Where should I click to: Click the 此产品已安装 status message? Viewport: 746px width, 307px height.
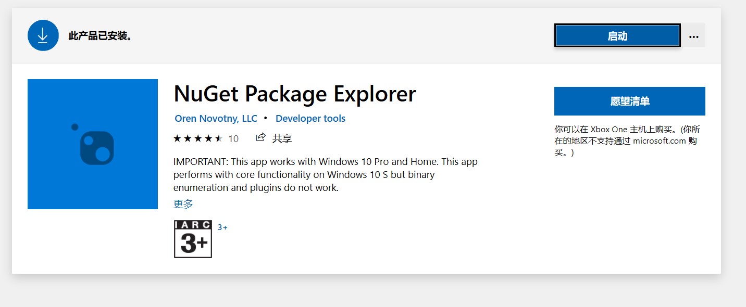coord(101,36)
